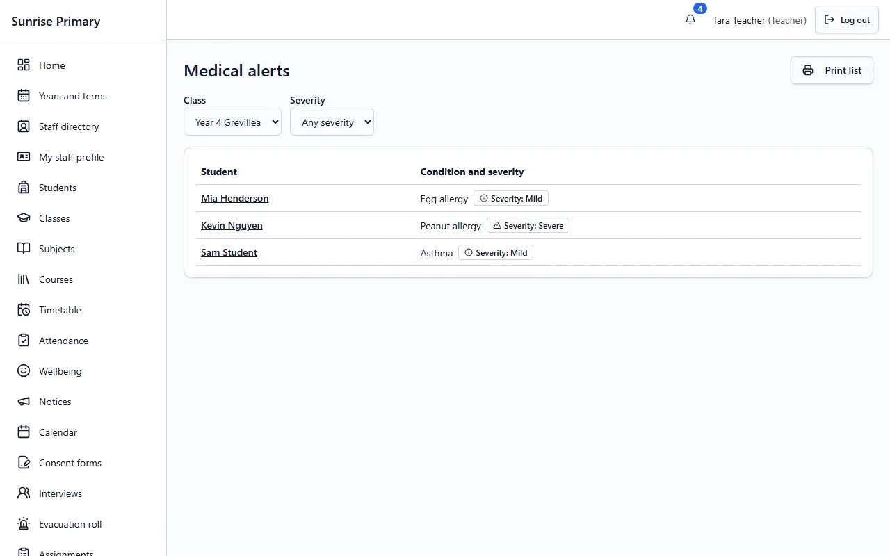Click the Severity: Severe badge for Peanut allergy
Viewport: 890px width, 556px height.
[x=528, y=226]
